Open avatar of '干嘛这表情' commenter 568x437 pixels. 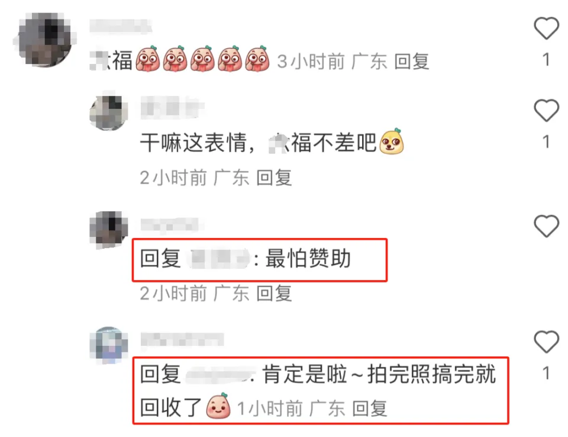tap(109, 113)
